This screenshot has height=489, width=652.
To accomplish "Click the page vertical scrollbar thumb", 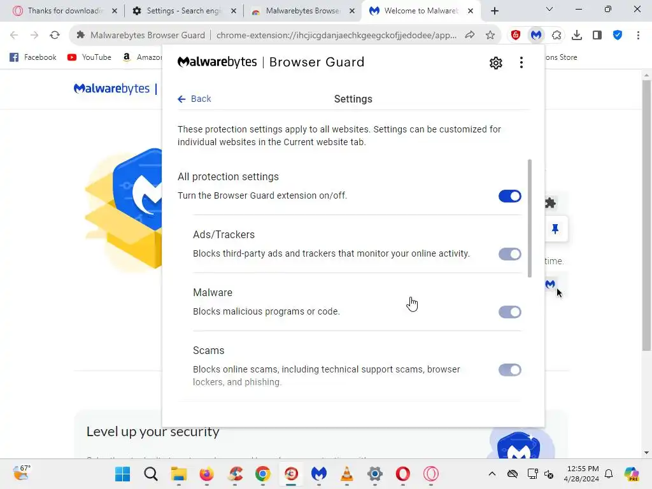I will [x=646, y=215].
